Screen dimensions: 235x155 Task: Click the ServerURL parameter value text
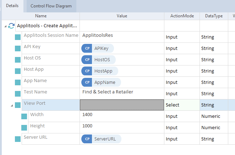(105, 139)
